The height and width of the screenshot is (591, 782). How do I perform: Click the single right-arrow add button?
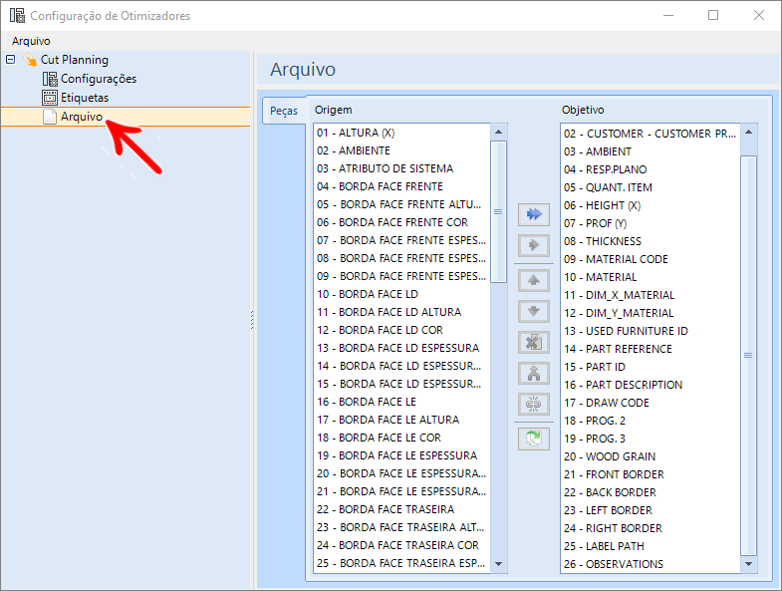(534, 245)
